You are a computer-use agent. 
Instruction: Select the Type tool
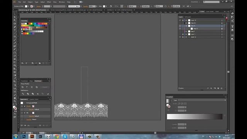[x=15, y=30]
